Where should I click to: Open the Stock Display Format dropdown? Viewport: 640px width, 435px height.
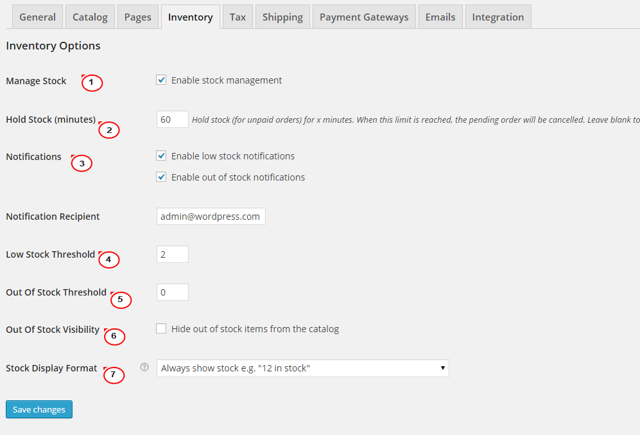302,368
